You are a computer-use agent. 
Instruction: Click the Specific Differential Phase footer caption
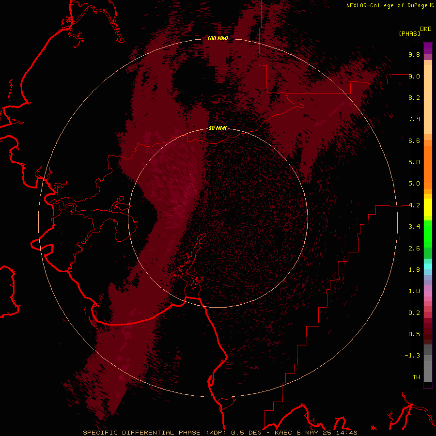[220, 433]
